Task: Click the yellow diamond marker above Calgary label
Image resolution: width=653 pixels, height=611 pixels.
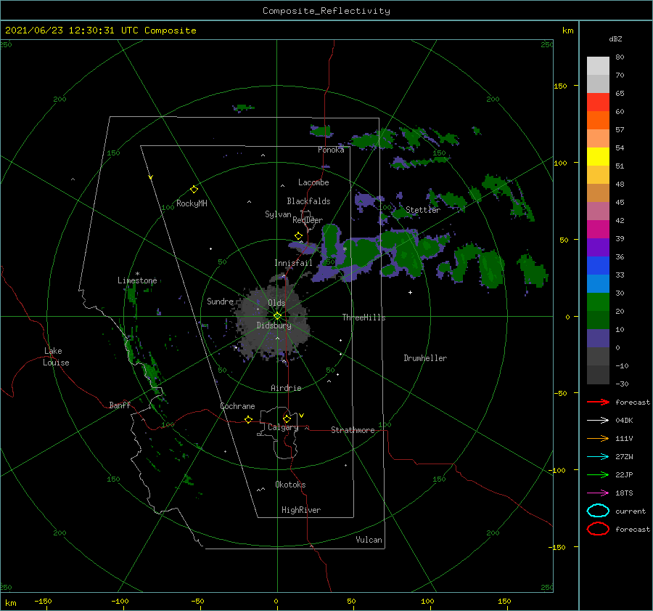Action: coord(287,418)
